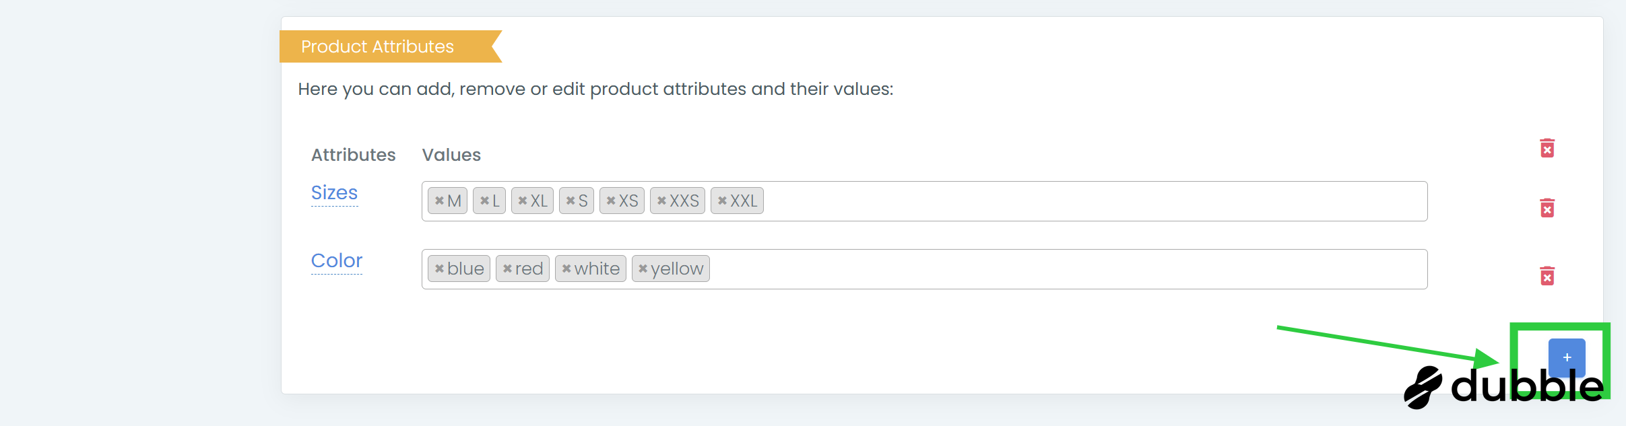Screen dimensions: 1626x426
Task: Remove the XL size tag
Action: click(x=523, y=201)
